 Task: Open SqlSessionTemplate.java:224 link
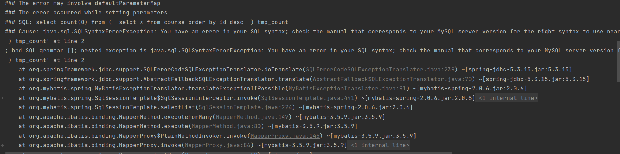[245, 107]
